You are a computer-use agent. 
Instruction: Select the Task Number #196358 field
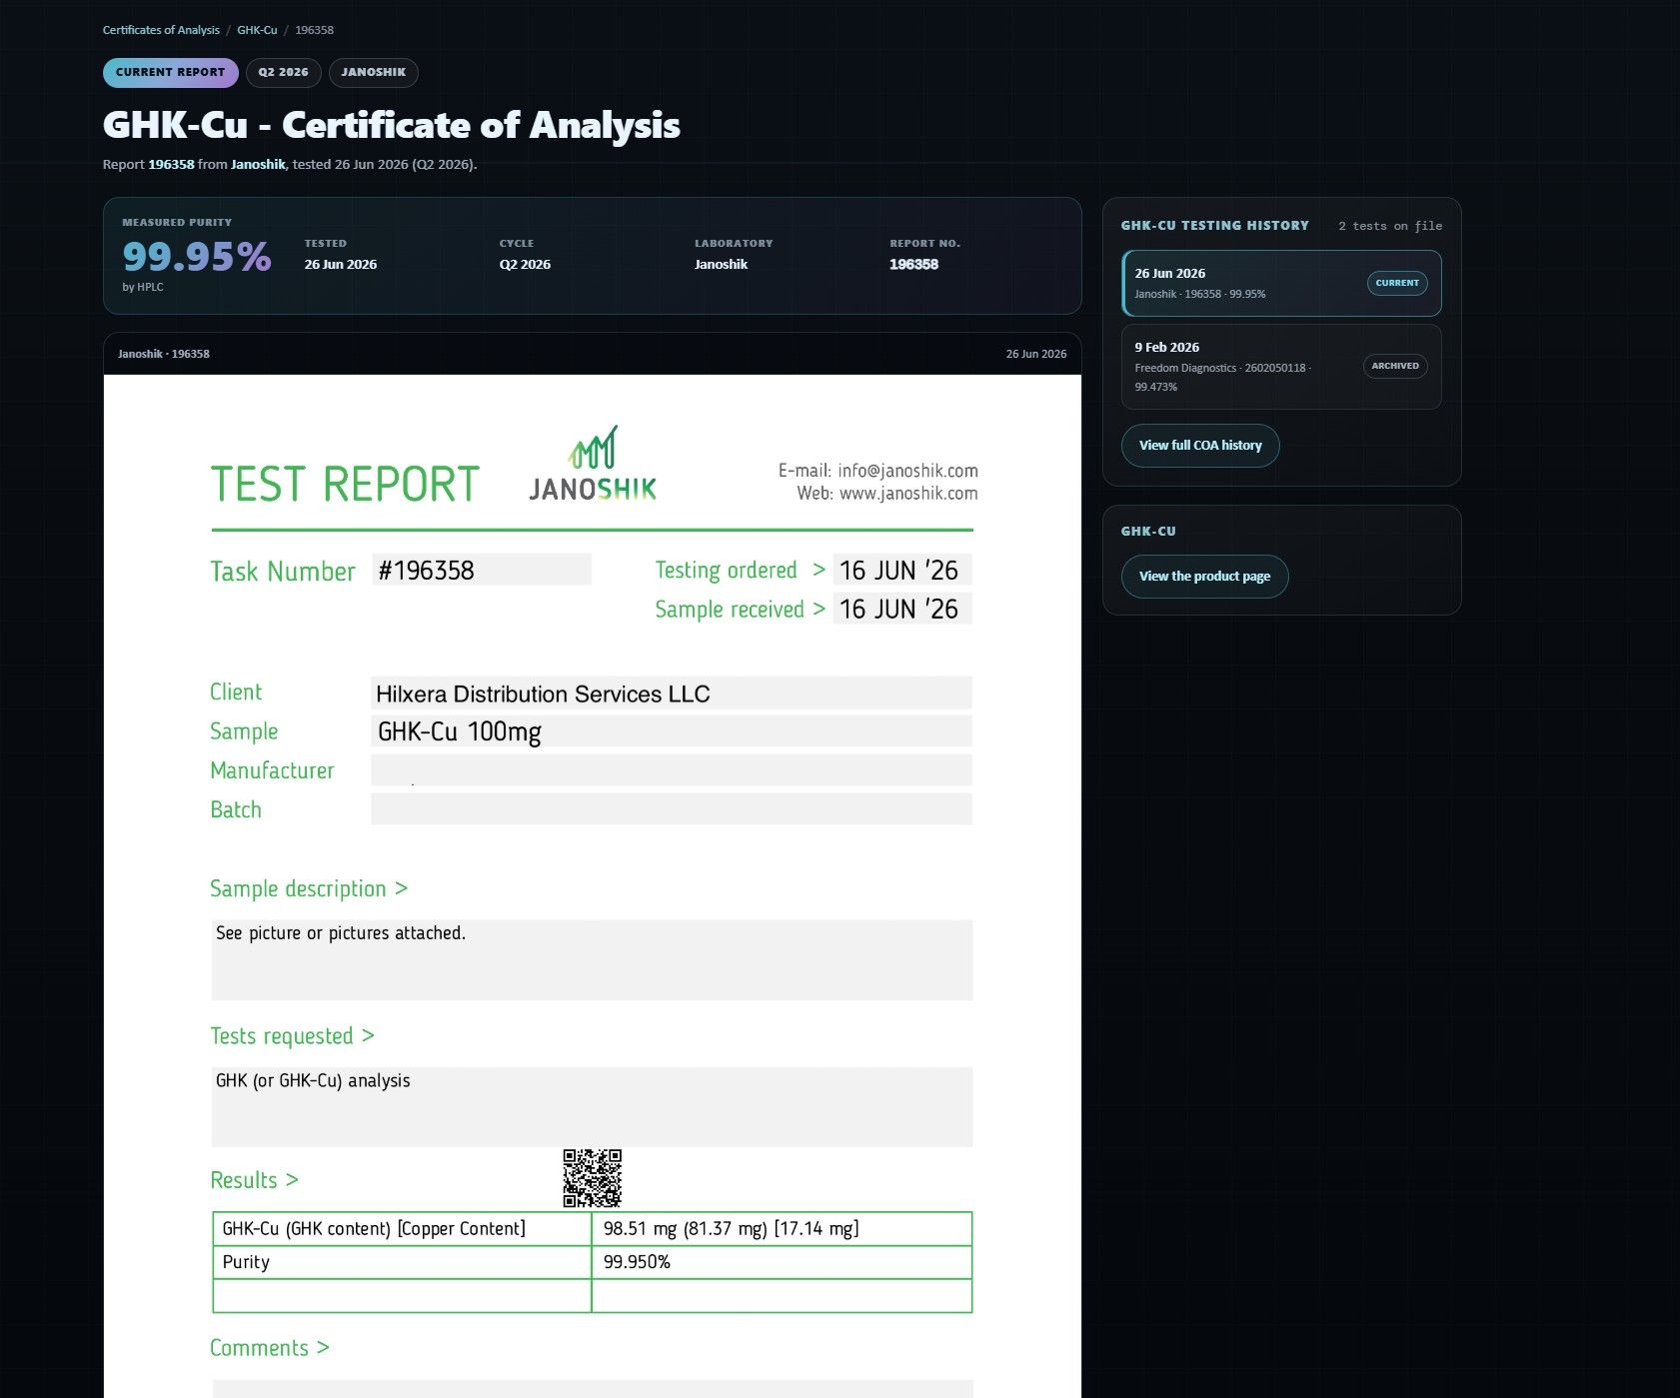(482, 570)
